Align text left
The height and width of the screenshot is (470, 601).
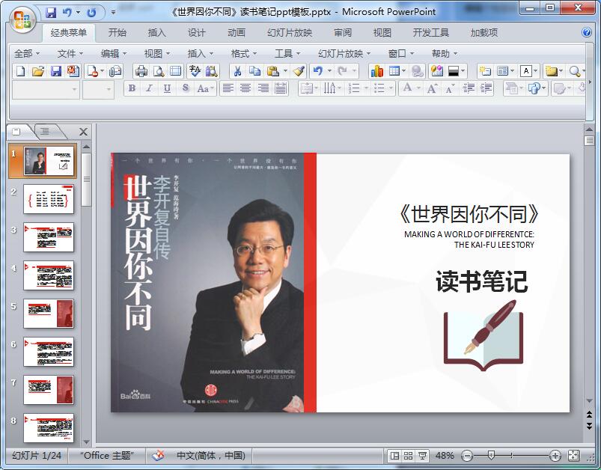click(228, 88)
